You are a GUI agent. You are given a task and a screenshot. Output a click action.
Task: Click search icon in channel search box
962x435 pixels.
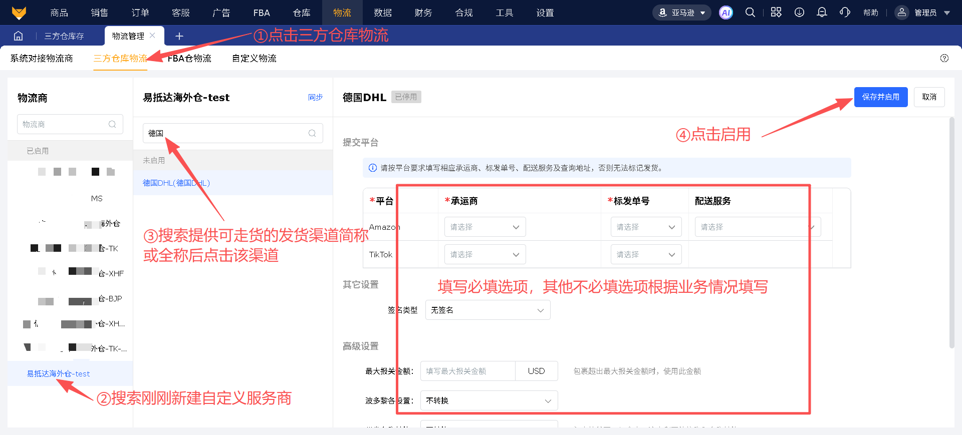pyautogui.click(x=312, y=133)
